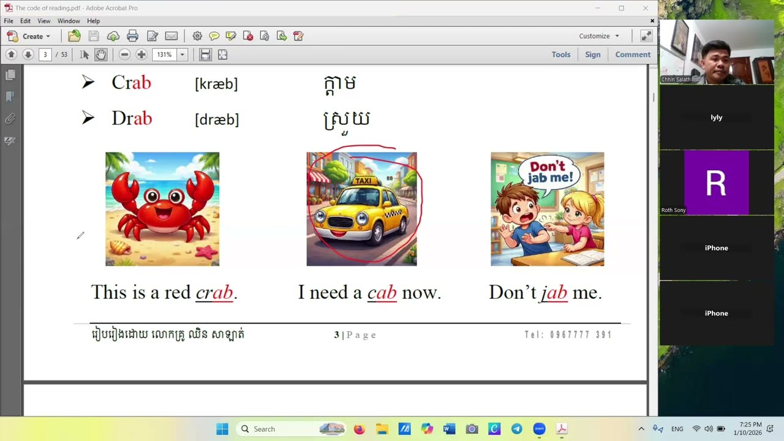The width and height of the screenshot is (784, 441).
Task: Select Chhin Salath's video tile
Action: click(x=716, y=52)
